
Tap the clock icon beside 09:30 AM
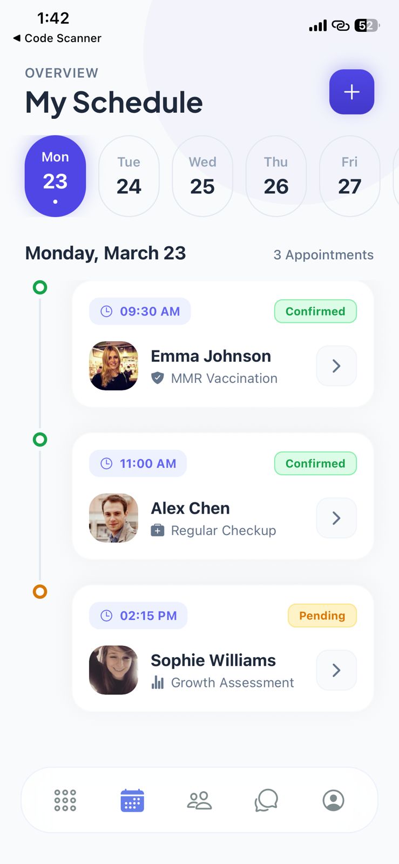coord(107,312)
